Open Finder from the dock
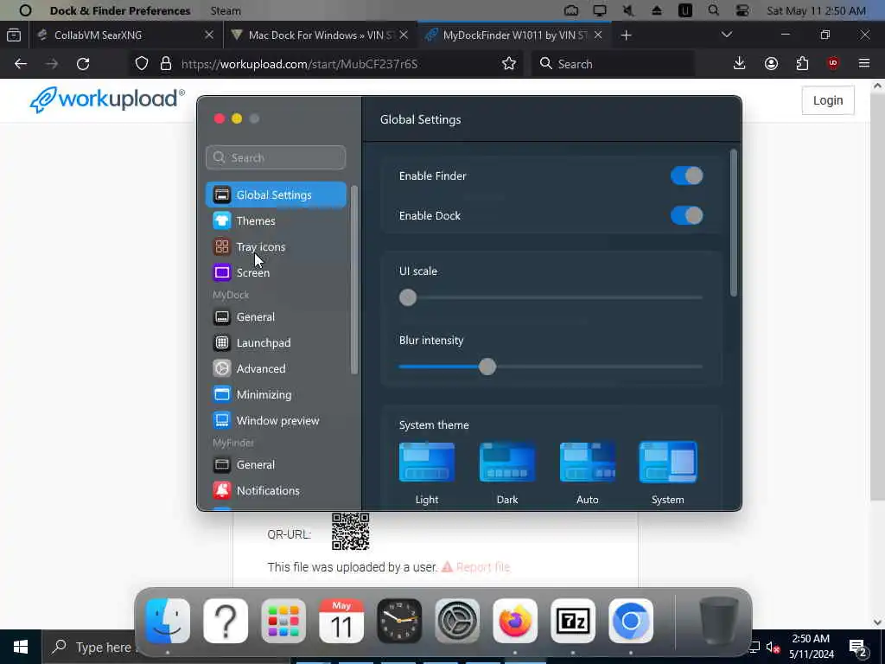The width and height of the screenshot is (885, 664). point(168,621)
